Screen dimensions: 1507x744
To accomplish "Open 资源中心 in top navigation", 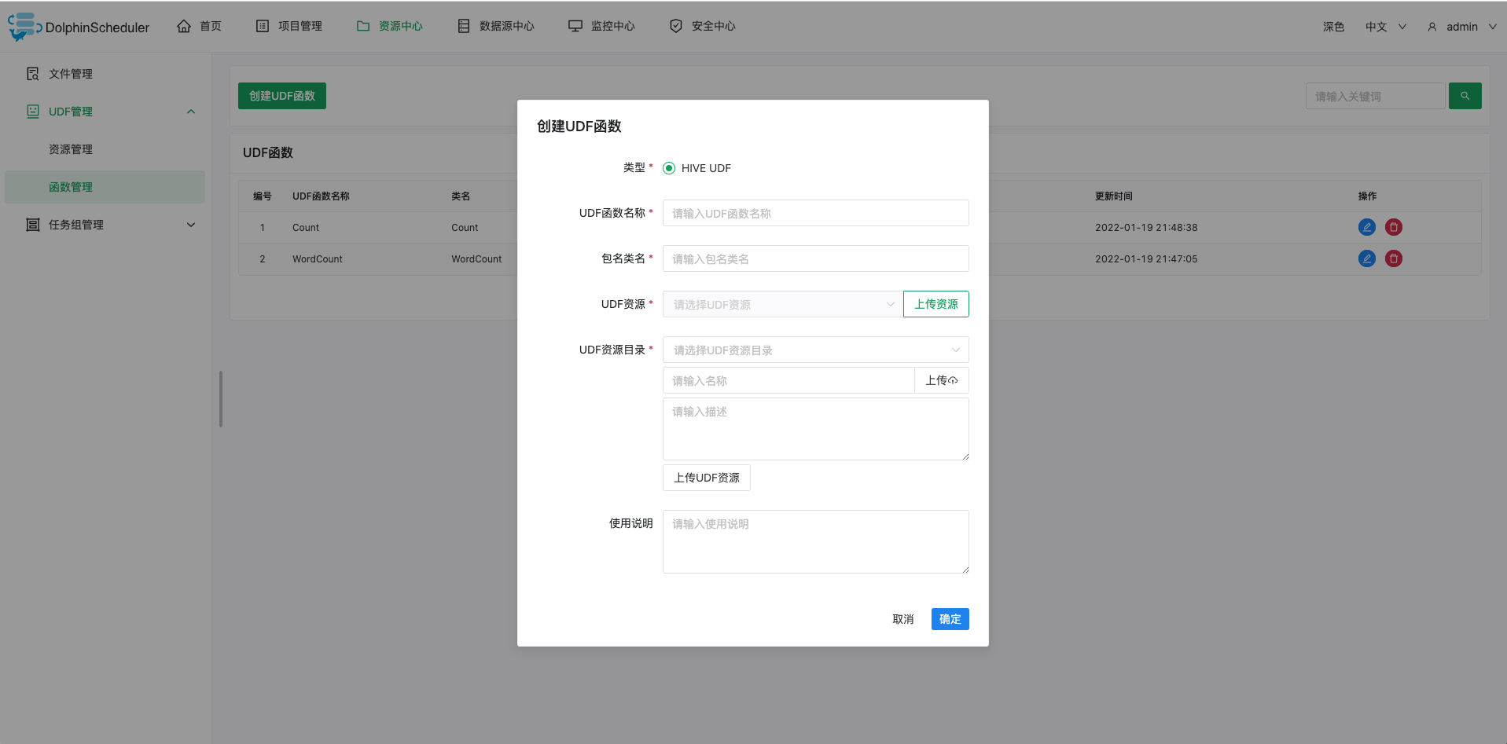I will 389,26.
